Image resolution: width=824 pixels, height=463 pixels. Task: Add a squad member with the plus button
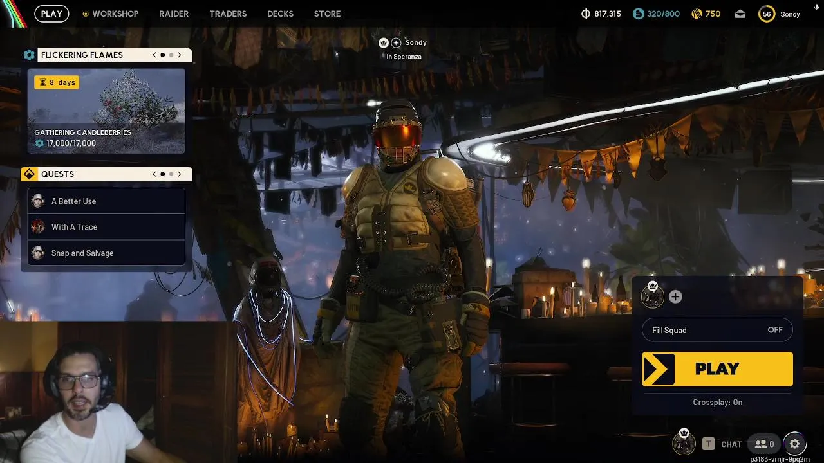coord(675,296)
